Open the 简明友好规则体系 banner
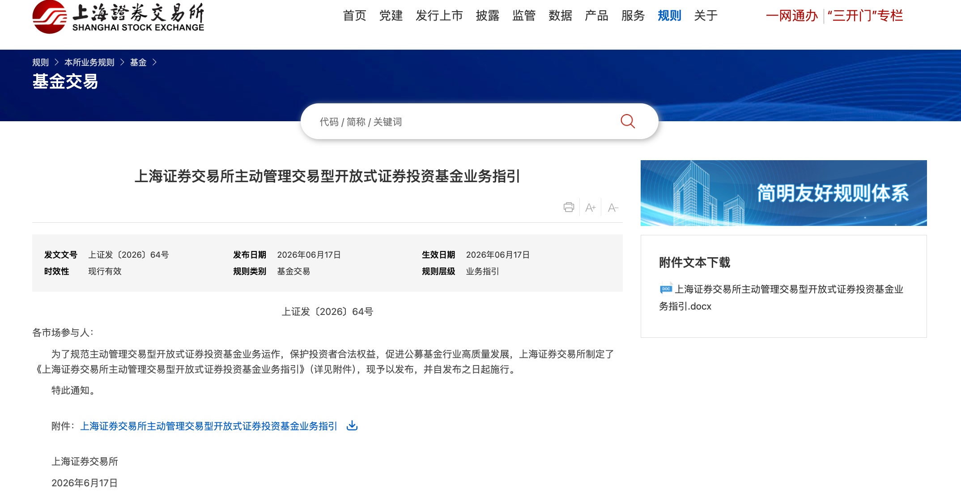The image size is (961, 493). 783,193
